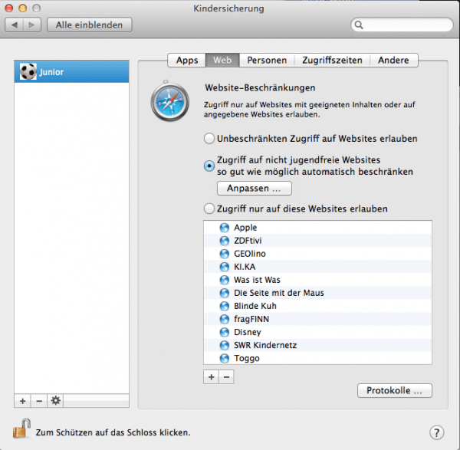Select the Junior user in sidebar
460x450 pixels.
click(71, 71)
